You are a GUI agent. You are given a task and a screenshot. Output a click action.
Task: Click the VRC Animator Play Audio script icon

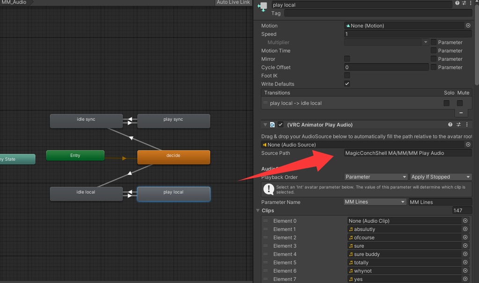coord(272,125)
